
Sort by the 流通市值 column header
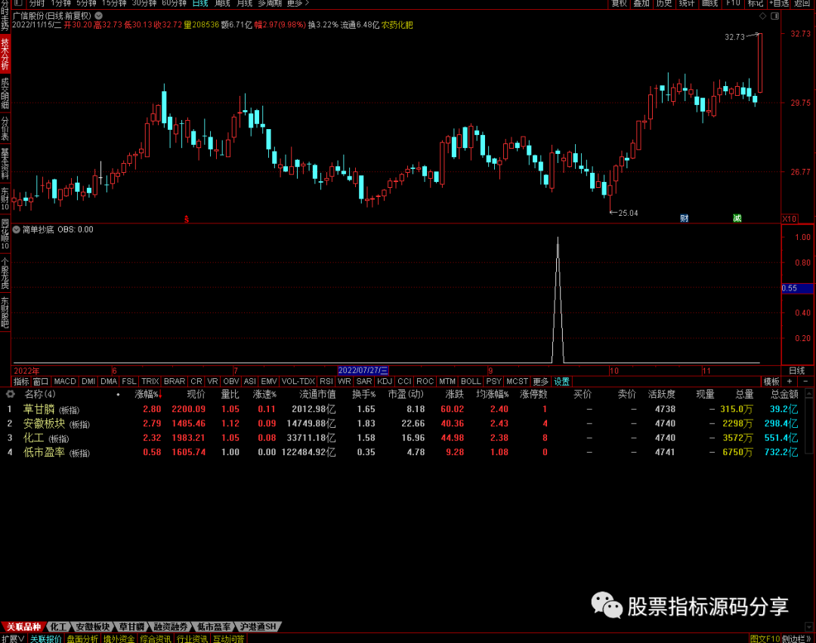[x=317, y=395]
